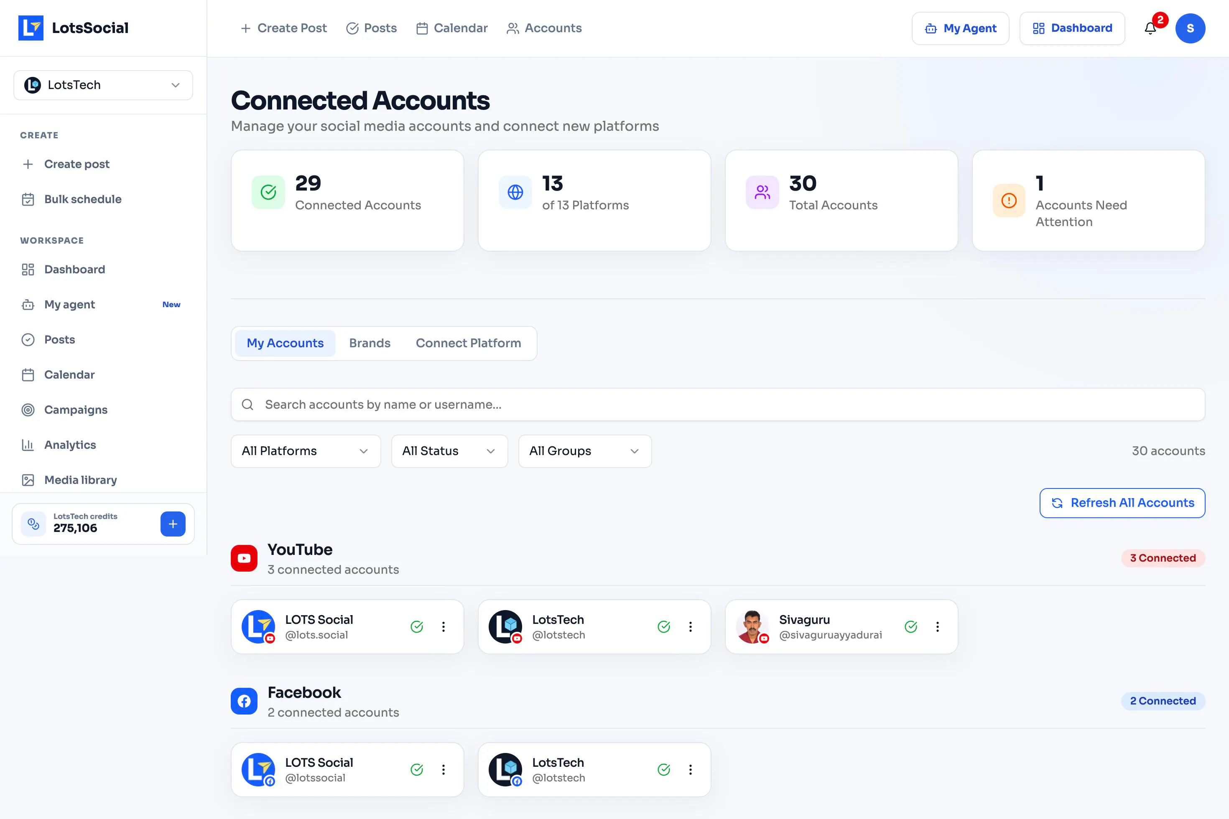Open options menu for YouTube LOTS Social
The height and width of the screenshot is (819, 1229).
(x=443, y=627)
